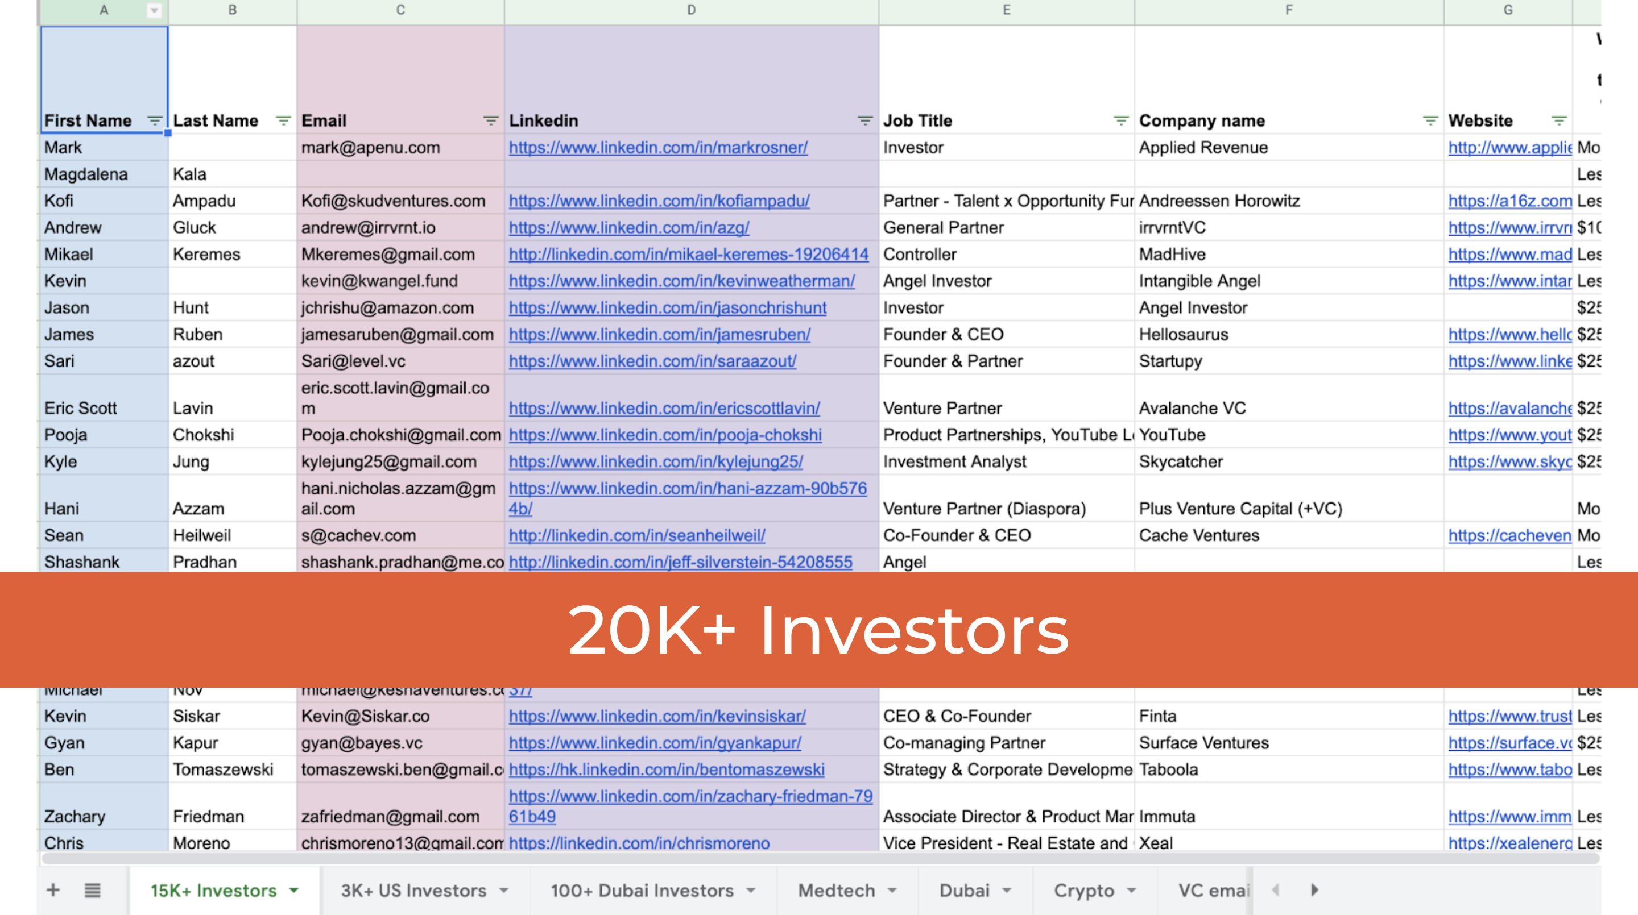Screen dimensions: 1638x915
Task: Select cell 'Co-Founder & CEO'
Action: [1007, 535]
